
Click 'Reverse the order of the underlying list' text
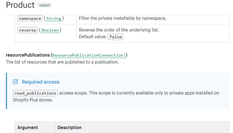click(119, 30)
